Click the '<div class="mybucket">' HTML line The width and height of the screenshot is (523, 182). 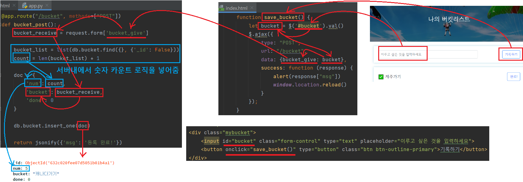pyautogui.click(x=222, y=133)
